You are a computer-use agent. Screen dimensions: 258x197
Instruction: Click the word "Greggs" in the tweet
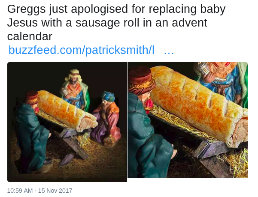27,9
